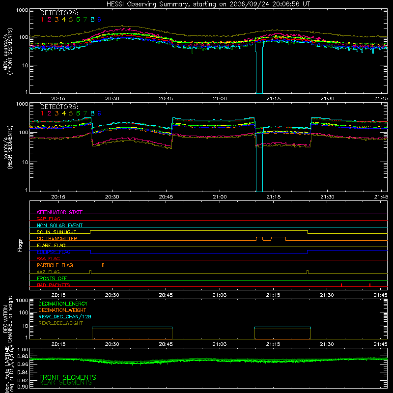The height and width of the screenshot is (393, 393).
Task: Click the DETECTORS: heading in front-segments panel
Action: coord(59,13)
